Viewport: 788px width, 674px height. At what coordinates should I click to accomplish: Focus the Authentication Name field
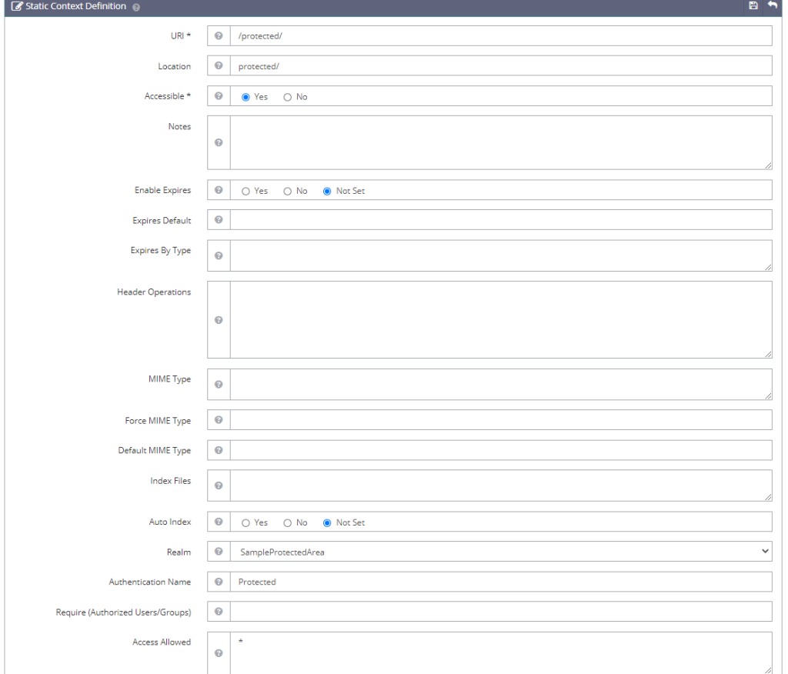500,582
